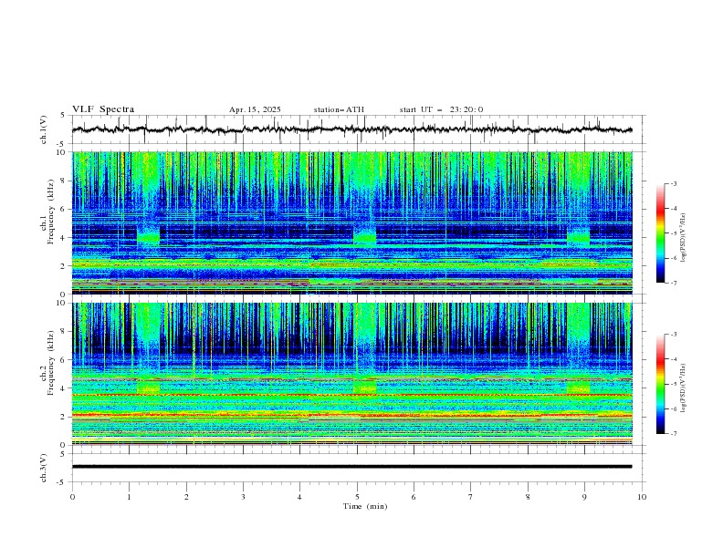Click tick label 10 on the time axis
The width and height of the screenshot is (723, 558).
click(642, 497)
